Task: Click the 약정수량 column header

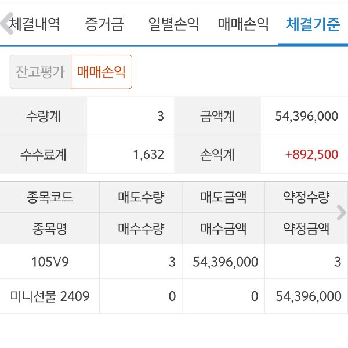Action: (306, 197)
